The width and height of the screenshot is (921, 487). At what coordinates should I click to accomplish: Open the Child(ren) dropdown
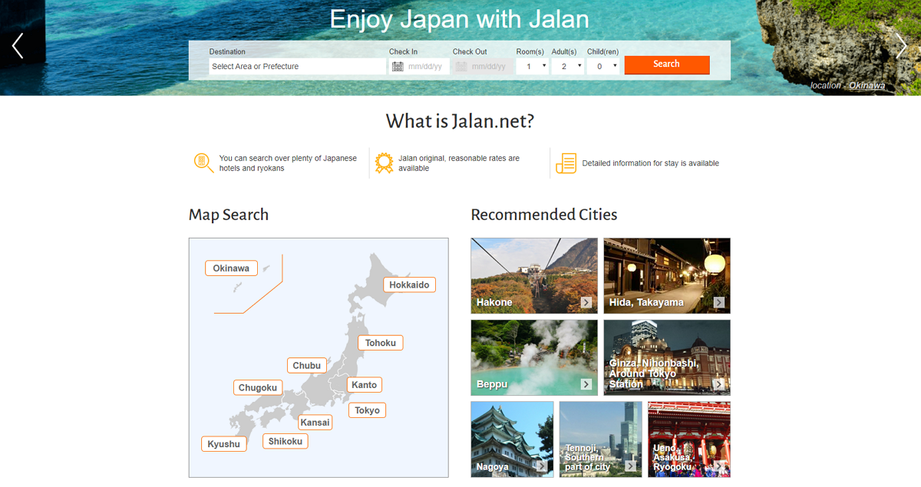click(602, 67)
